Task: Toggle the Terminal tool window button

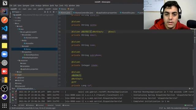Action: click(40, 105)
